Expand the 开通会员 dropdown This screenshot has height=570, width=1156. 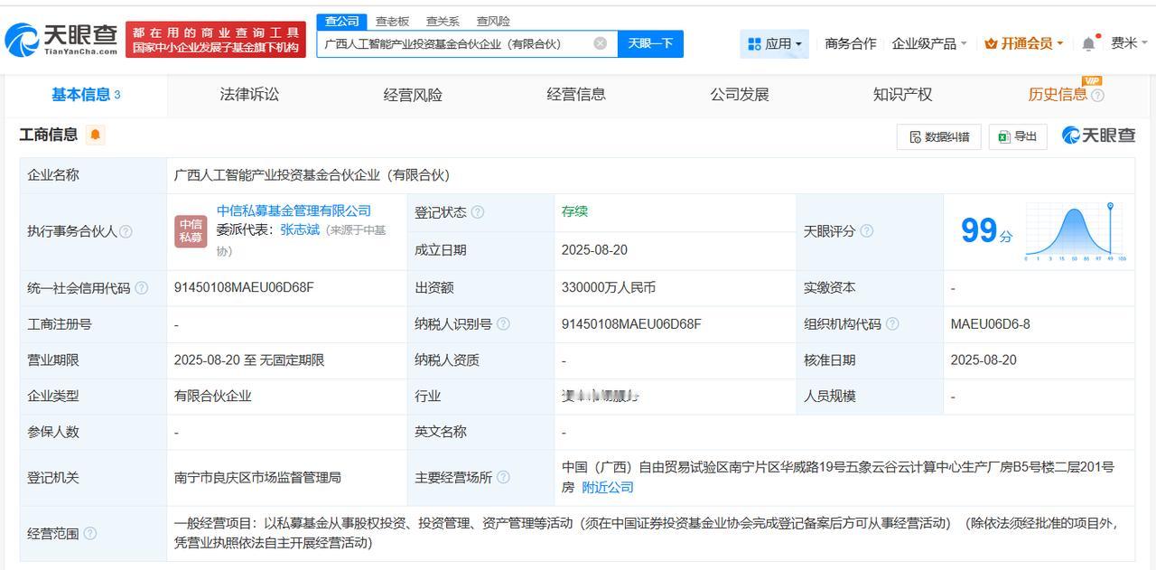click(1024, 43)
